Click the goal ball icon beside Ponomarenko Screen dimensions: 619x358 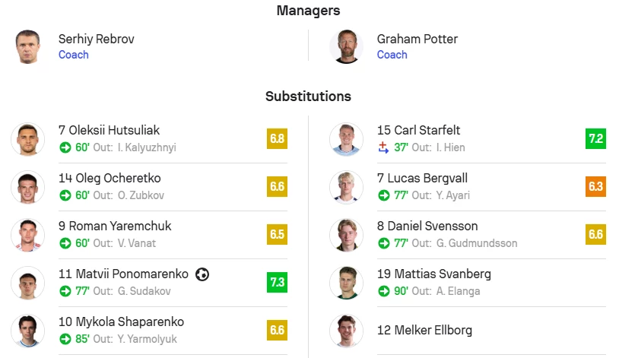coord(202,274)
